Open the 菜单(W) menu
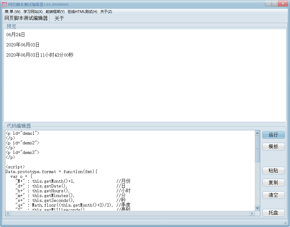Viewport: 290px width, 227px height. click(13, 12)
